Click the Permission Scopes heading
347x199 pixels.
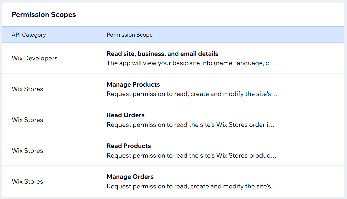pyautogui.click(x=44, y=15)
